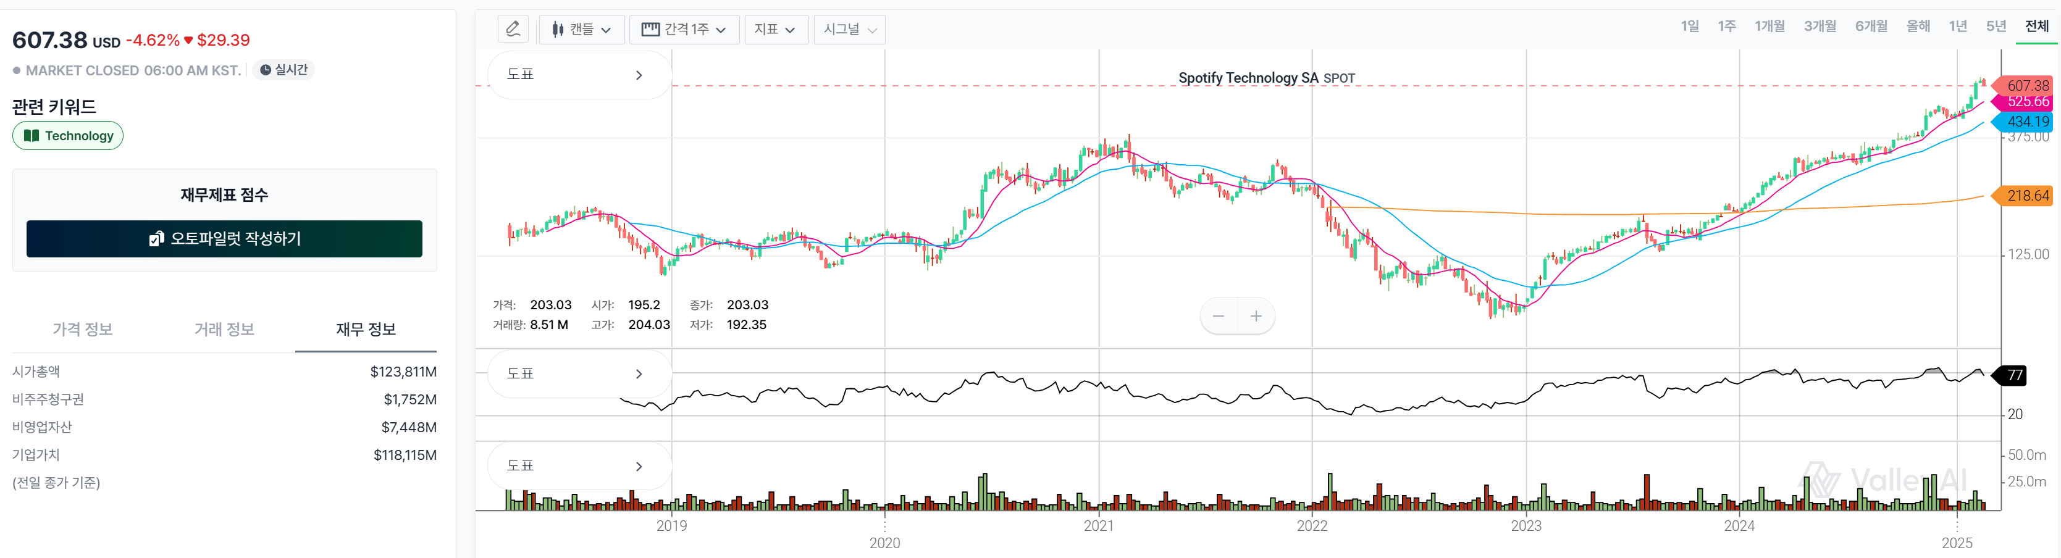Click the 오토파일럿 작성하기 button
This screenshot has width=2061, height=558.
tap(224, 239)
